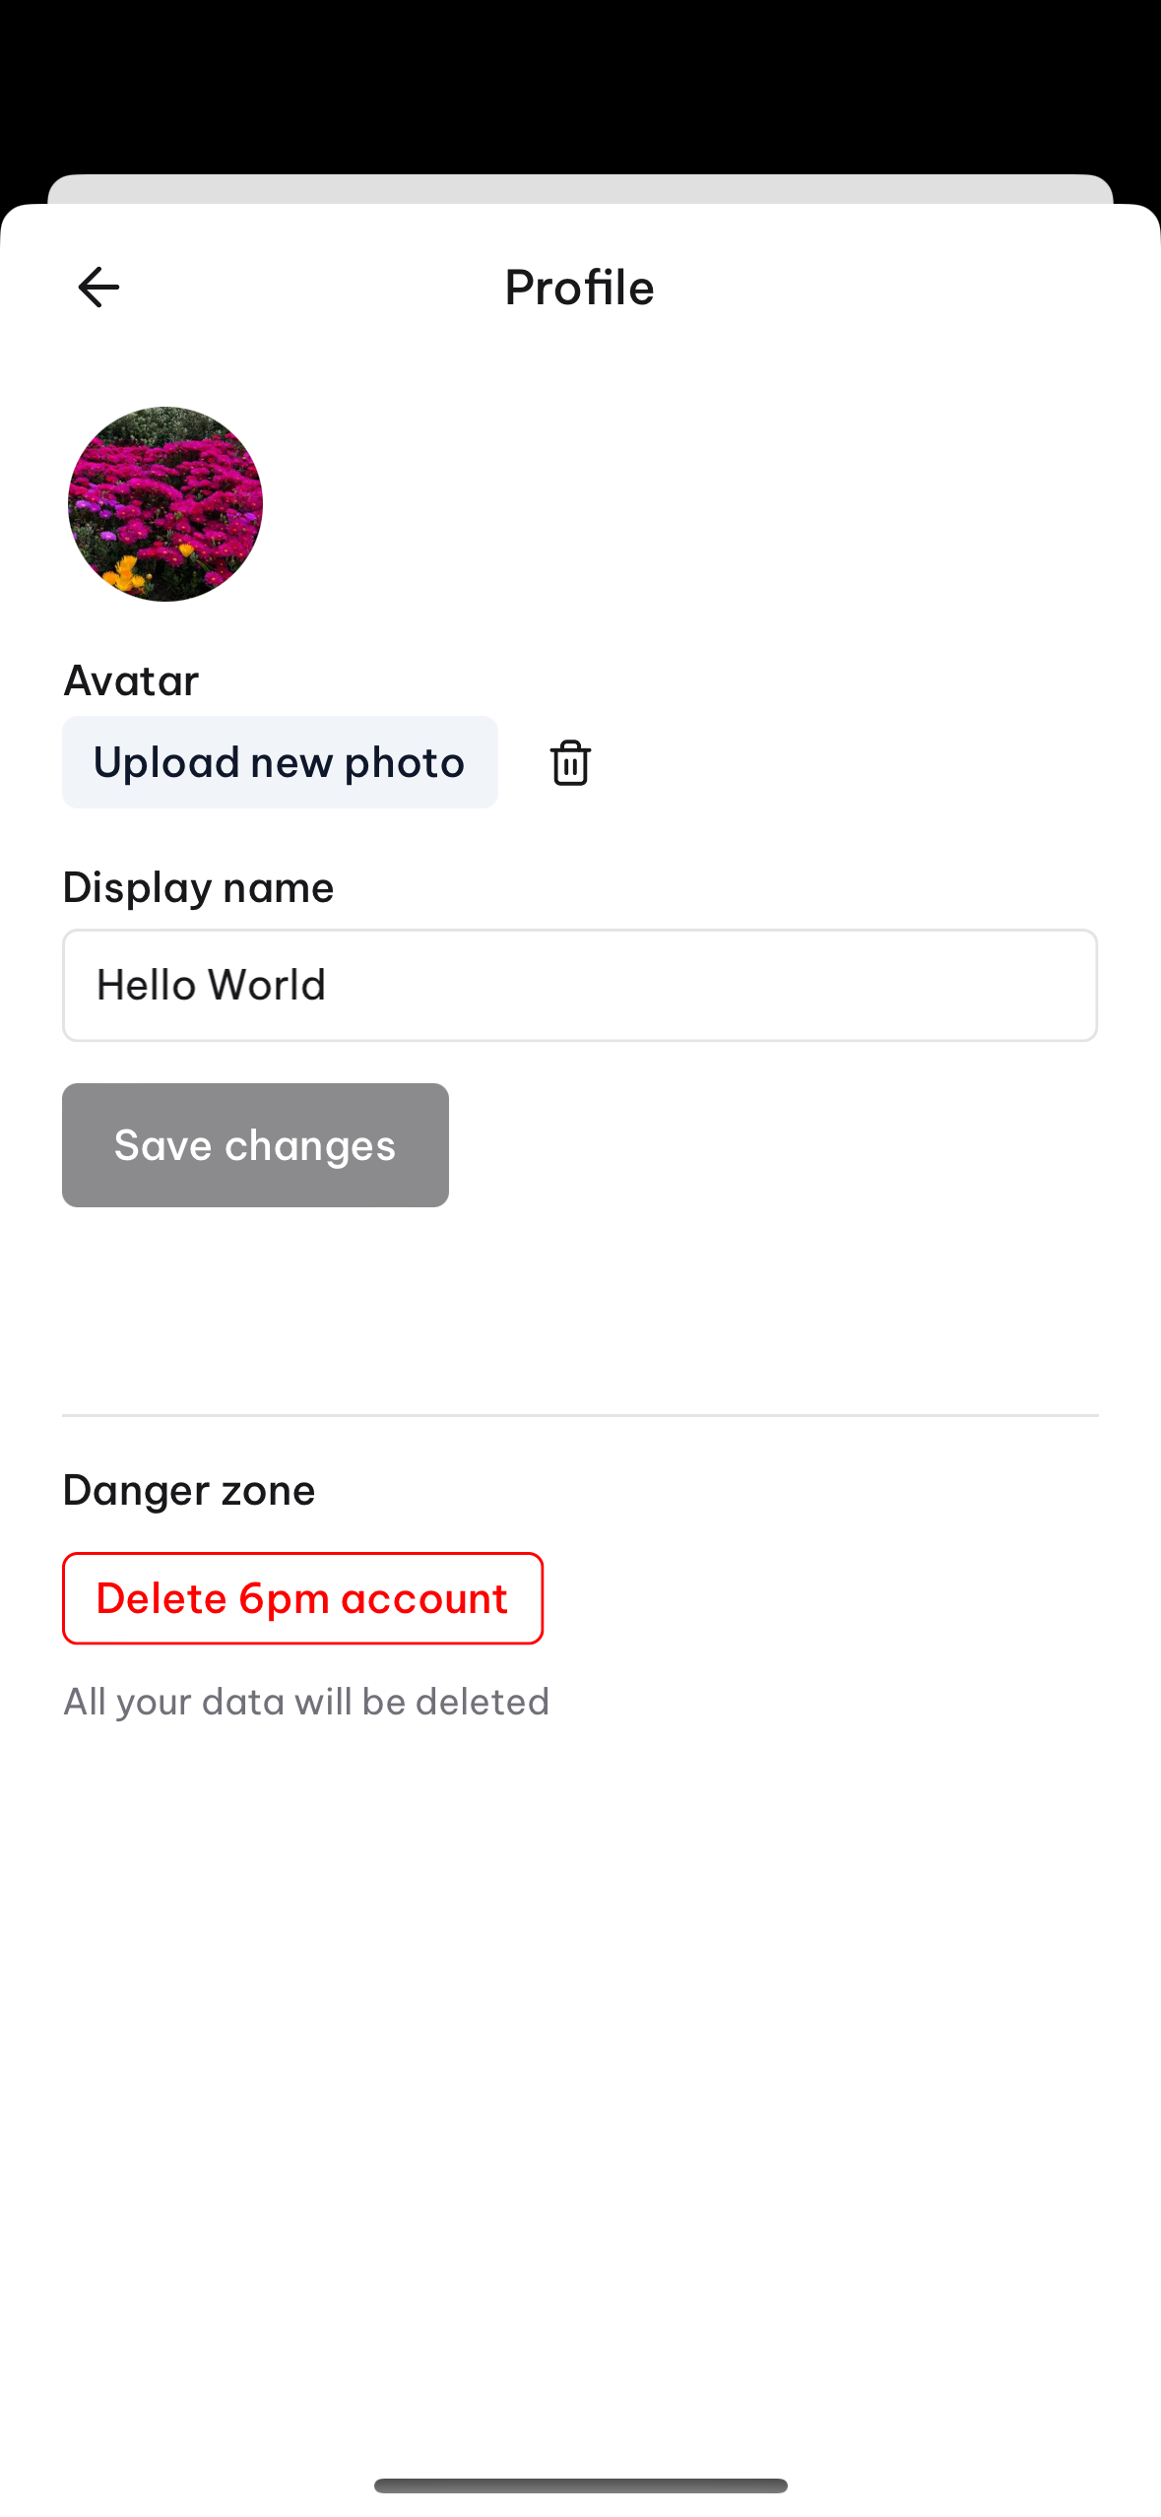
Task: Focus the Display name input field
Action: [x=580, y=985]
